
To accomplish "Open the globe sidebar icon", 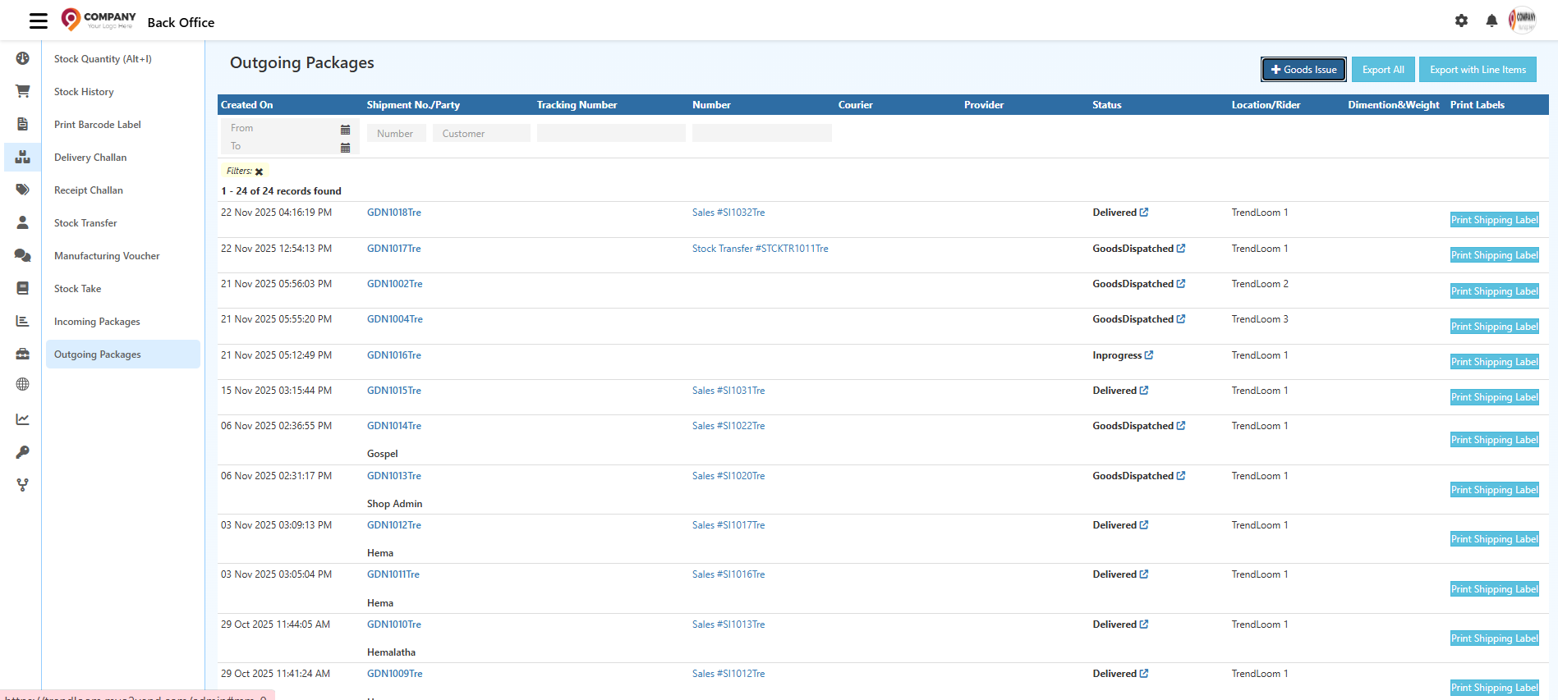I will tap(22, 384).
